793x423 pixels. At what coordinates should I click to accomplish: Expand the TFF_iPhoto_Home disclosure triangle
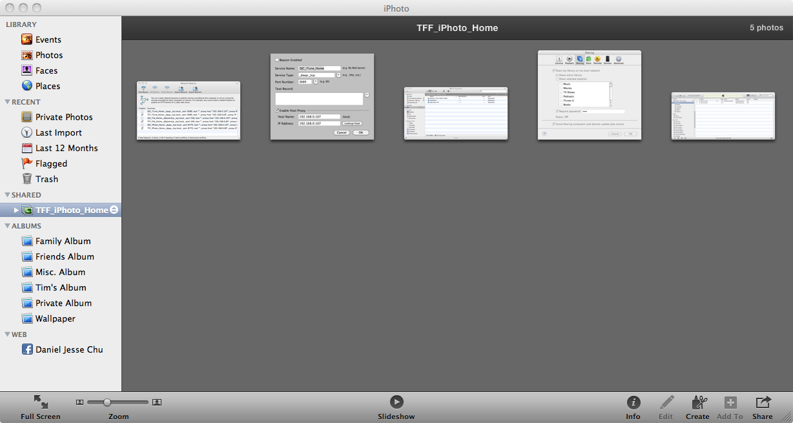16,210
